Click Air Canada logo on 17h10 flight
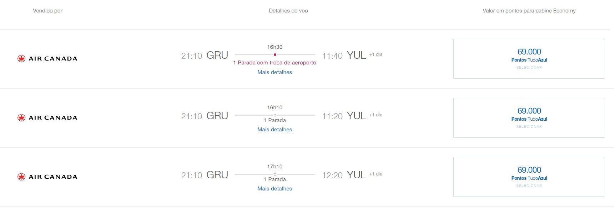The height and width of the screenshot is (210, 615). (x=47, y=177)
